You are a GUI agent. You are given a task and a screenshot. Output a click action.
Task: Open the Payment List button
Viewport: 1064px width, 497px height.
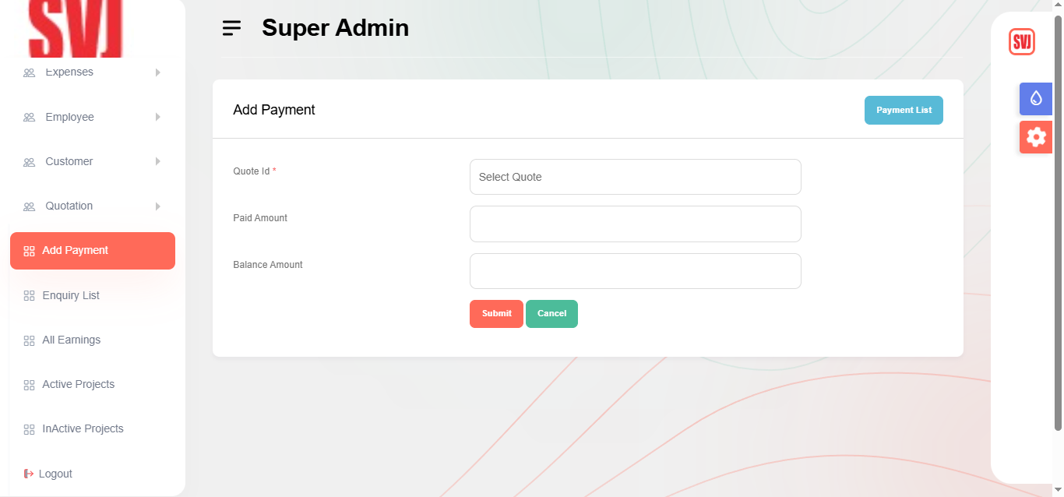tap(904, 111)
